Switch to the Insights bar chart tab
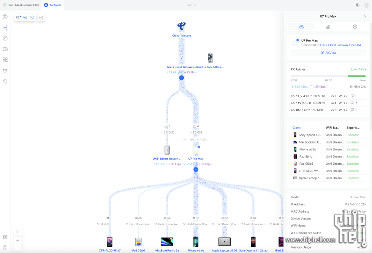The width and height of the screenshot is (372, 253). click(x=328, y=27)
